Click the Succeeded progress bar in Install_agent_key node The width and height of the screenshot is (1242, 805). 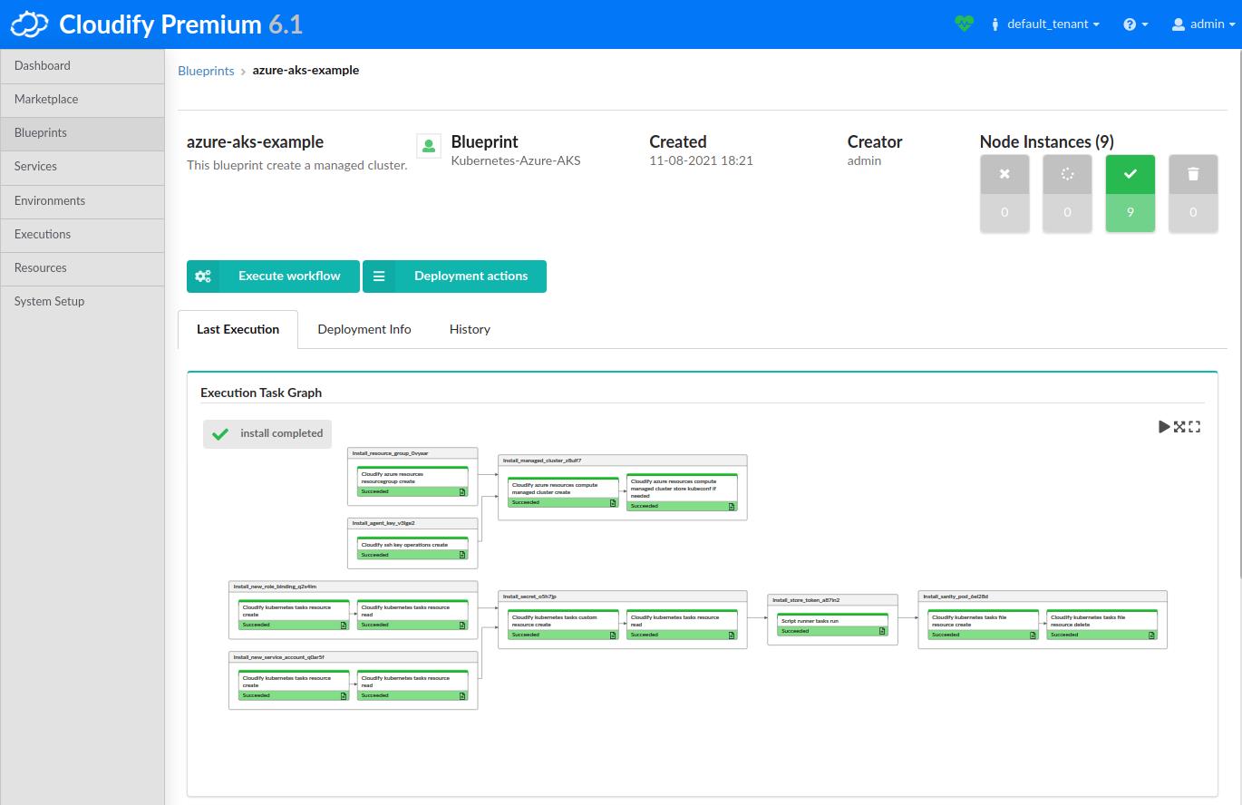click(412, 554)
